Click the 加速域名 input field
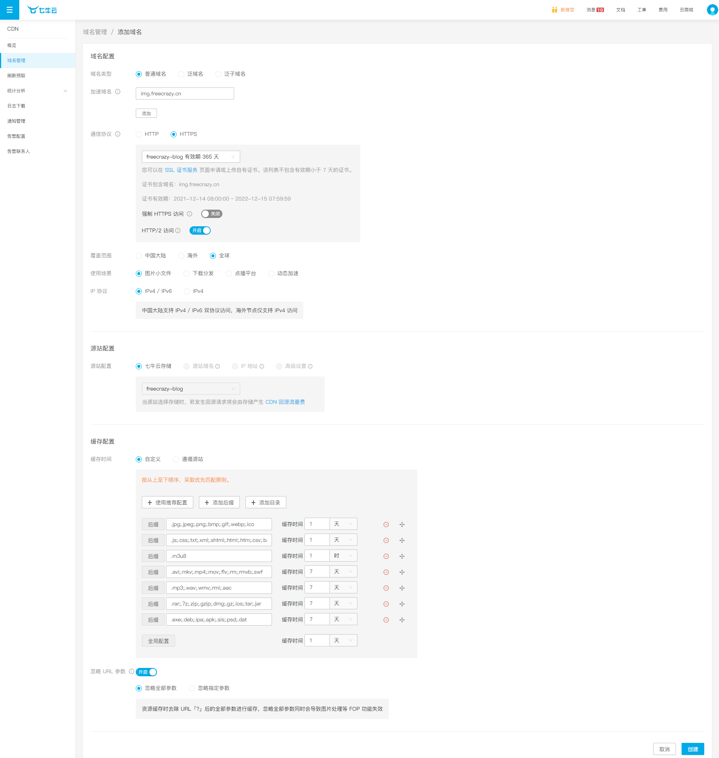 pos(185,93)
